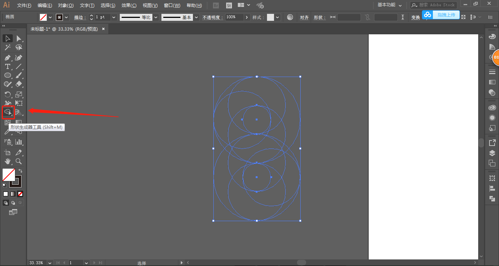Open the Transparency panel icon
Viewport: 499px width, 266px height.
tap(492, 93)
